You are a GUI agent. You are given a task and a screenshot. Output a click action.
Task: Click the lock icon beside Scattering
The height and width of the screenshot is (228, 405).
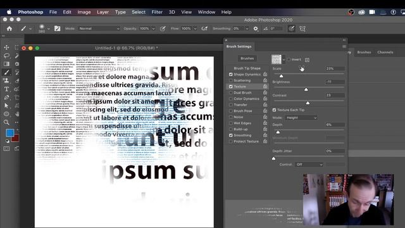(265, 80)
